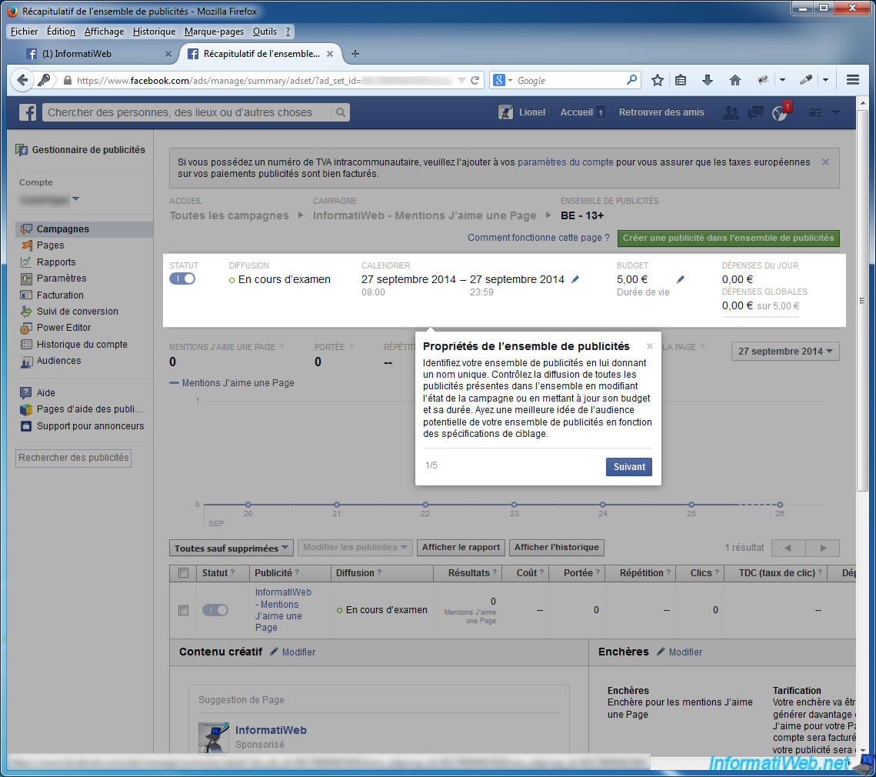The image size is (876, 777).
Task: Open notifications globe icon
Action: [x=779, y=112]
